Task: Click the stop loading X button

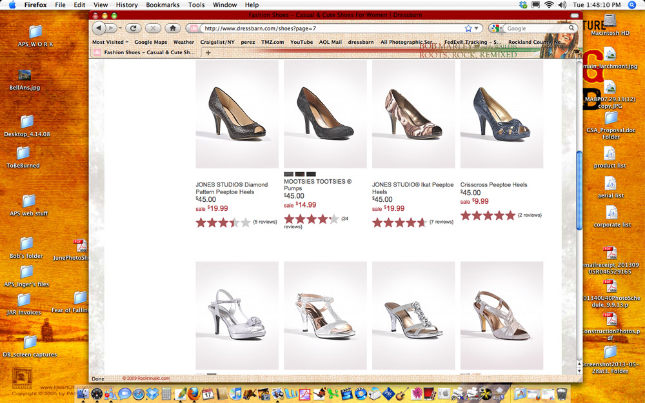Action: pos(153,28)
